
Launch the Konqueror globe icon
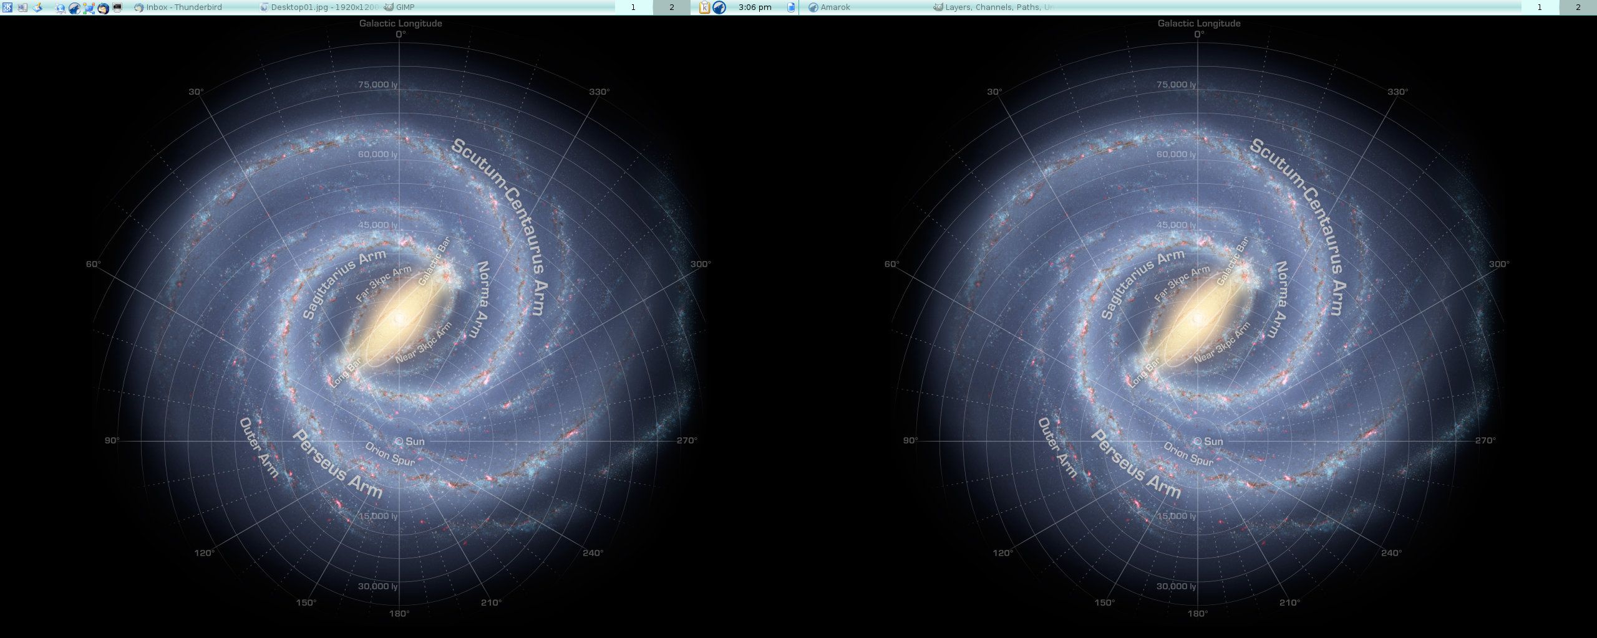pyautogui.click(x=61, y=8)
